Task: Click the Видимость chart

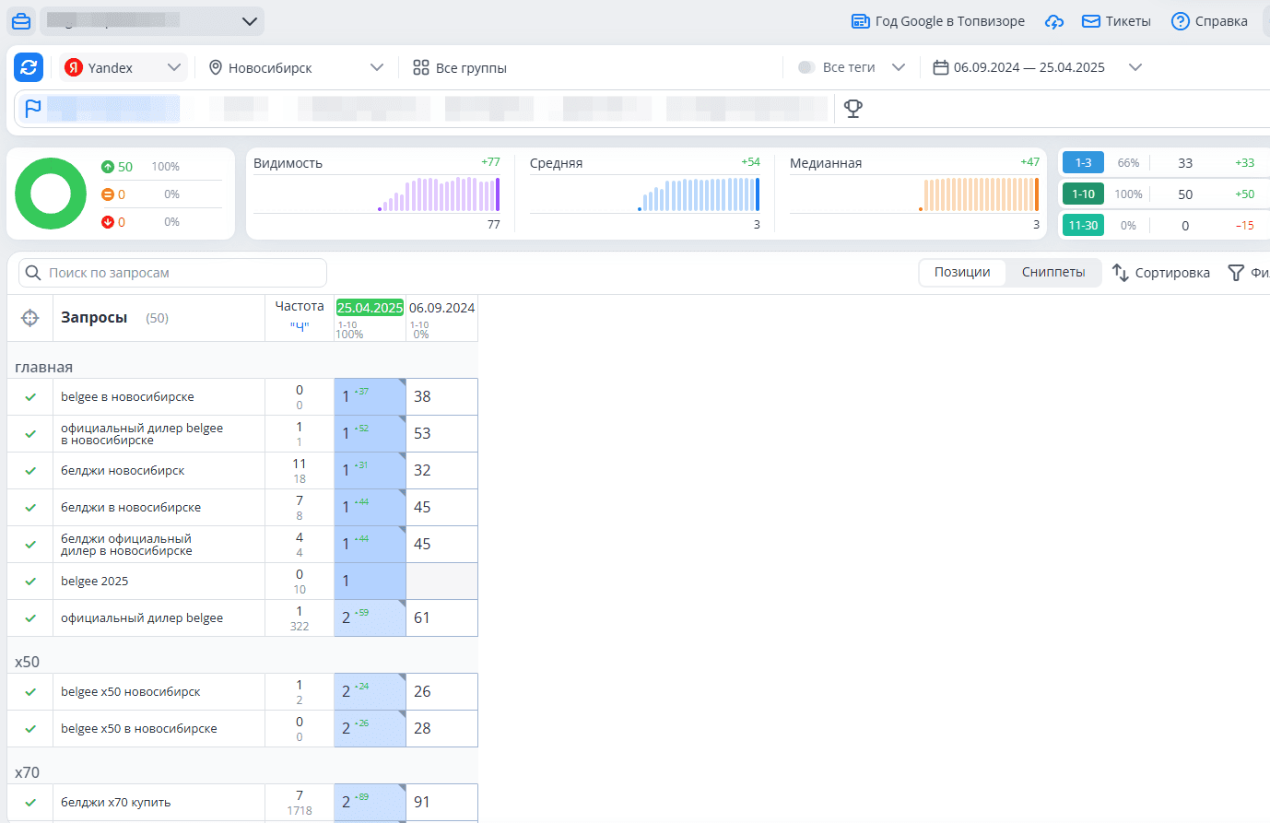Action: [377, 194]
